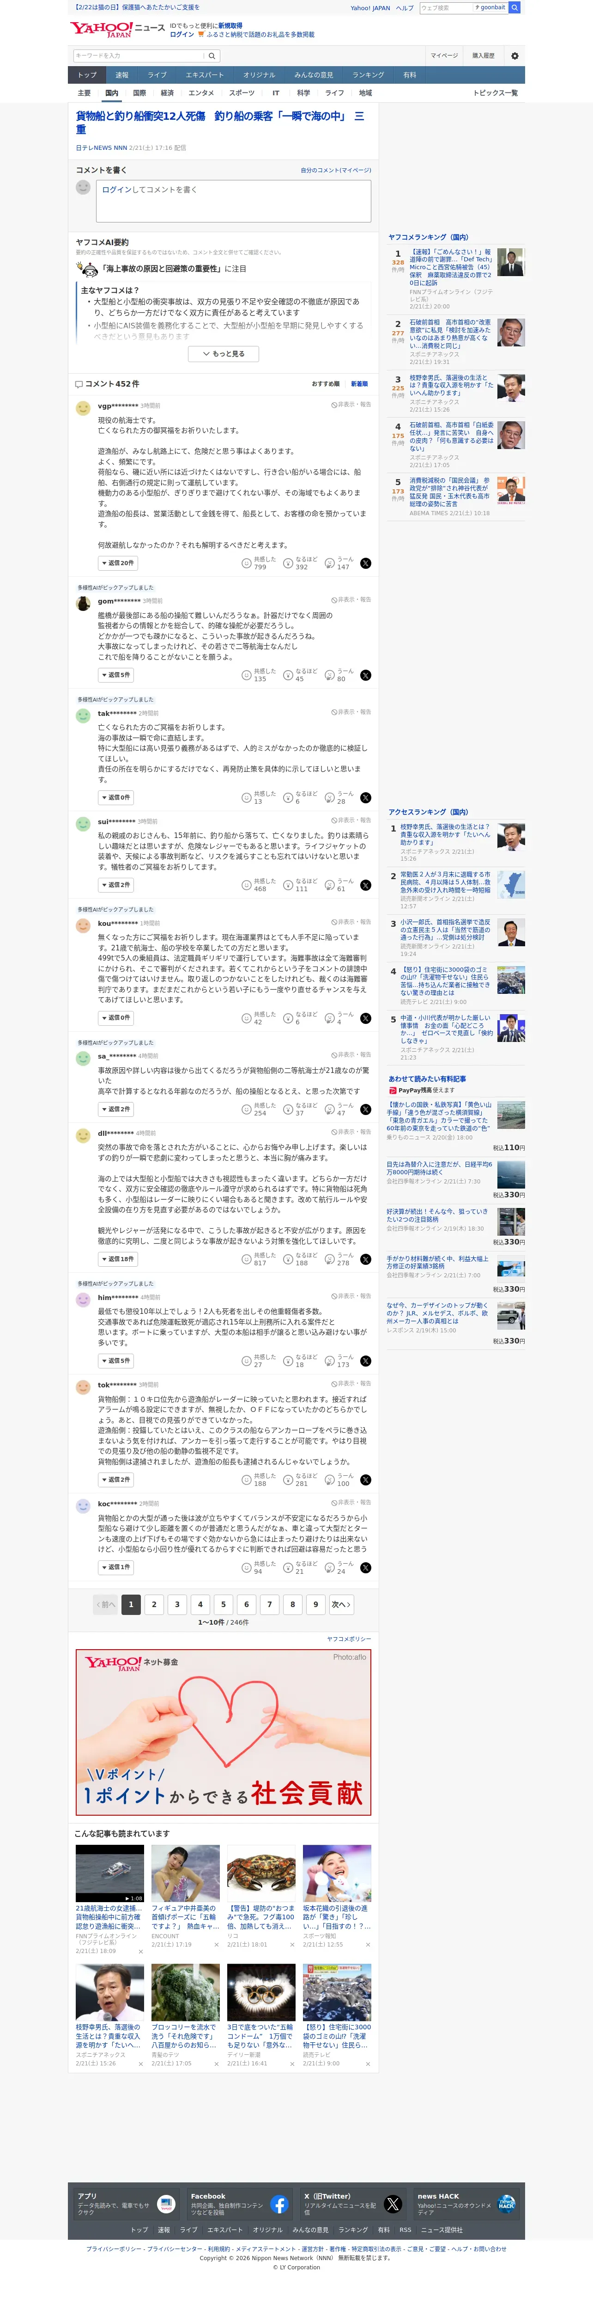Open the RSS footer link
The width and height of the screenshot is (593, 2323).
[x=405, y=2230]
